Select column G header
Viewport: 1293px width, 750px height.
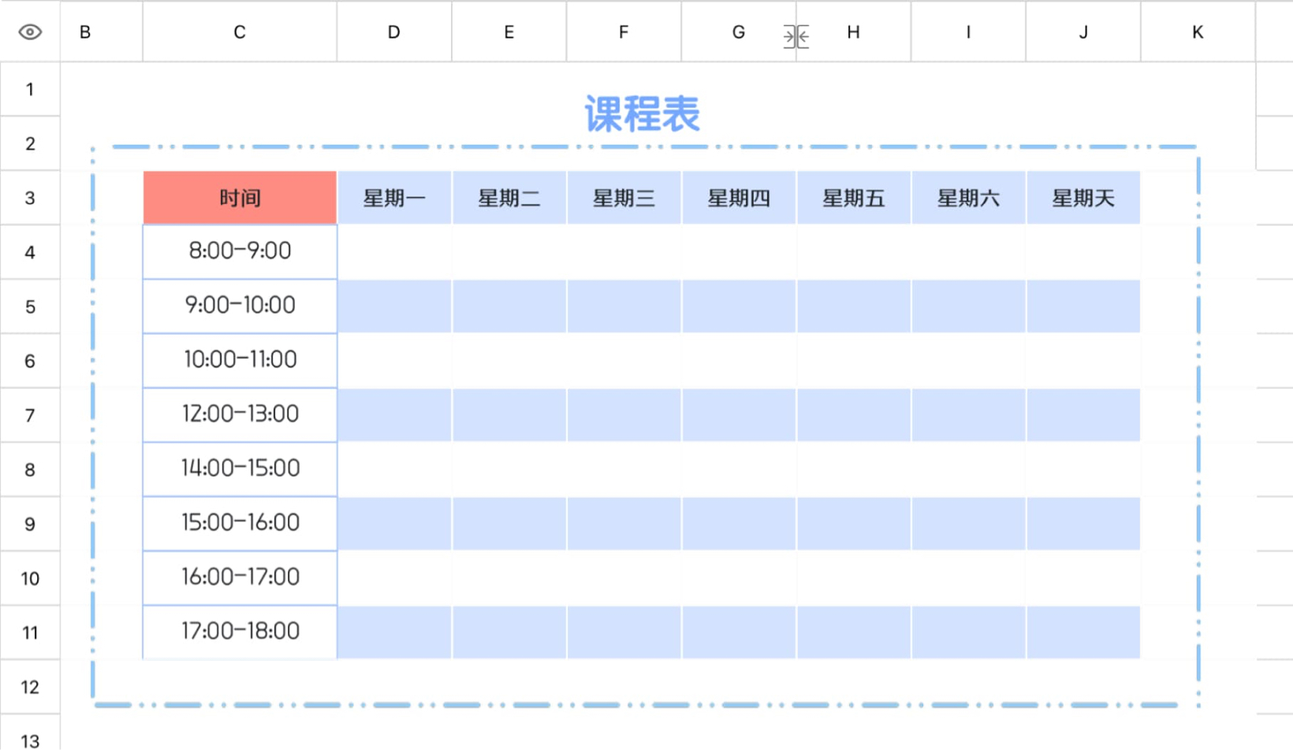tap(739, 32)
